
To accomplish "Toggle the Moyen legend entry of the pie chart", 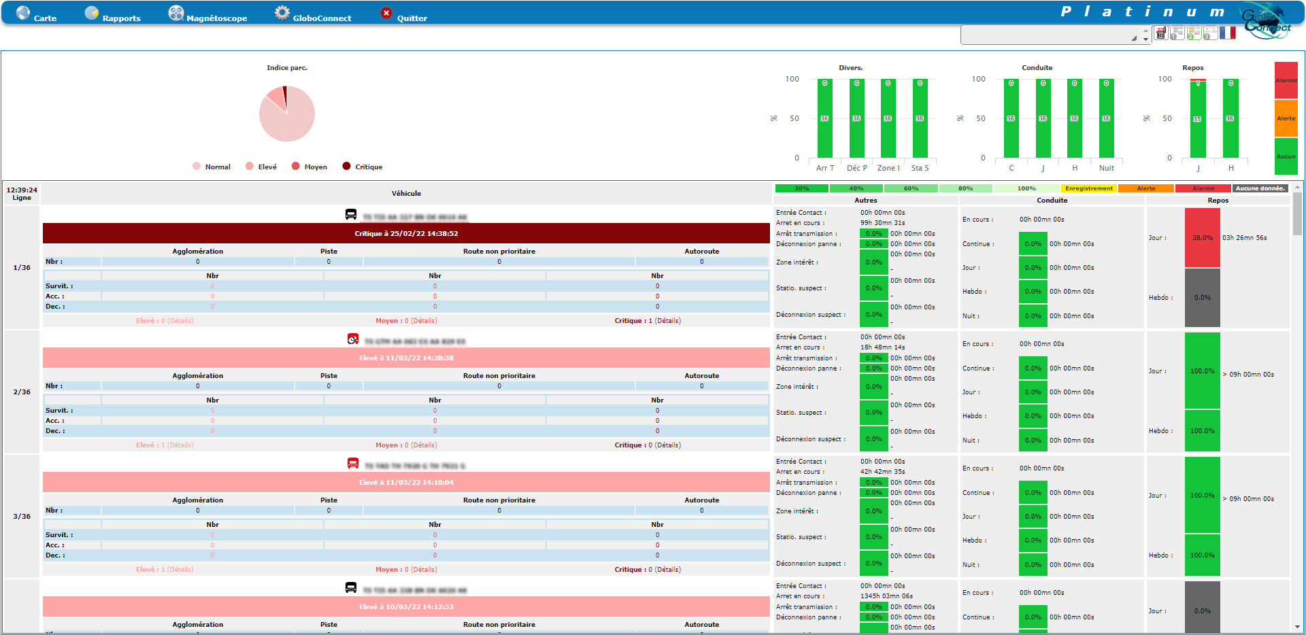I will 309,167.
